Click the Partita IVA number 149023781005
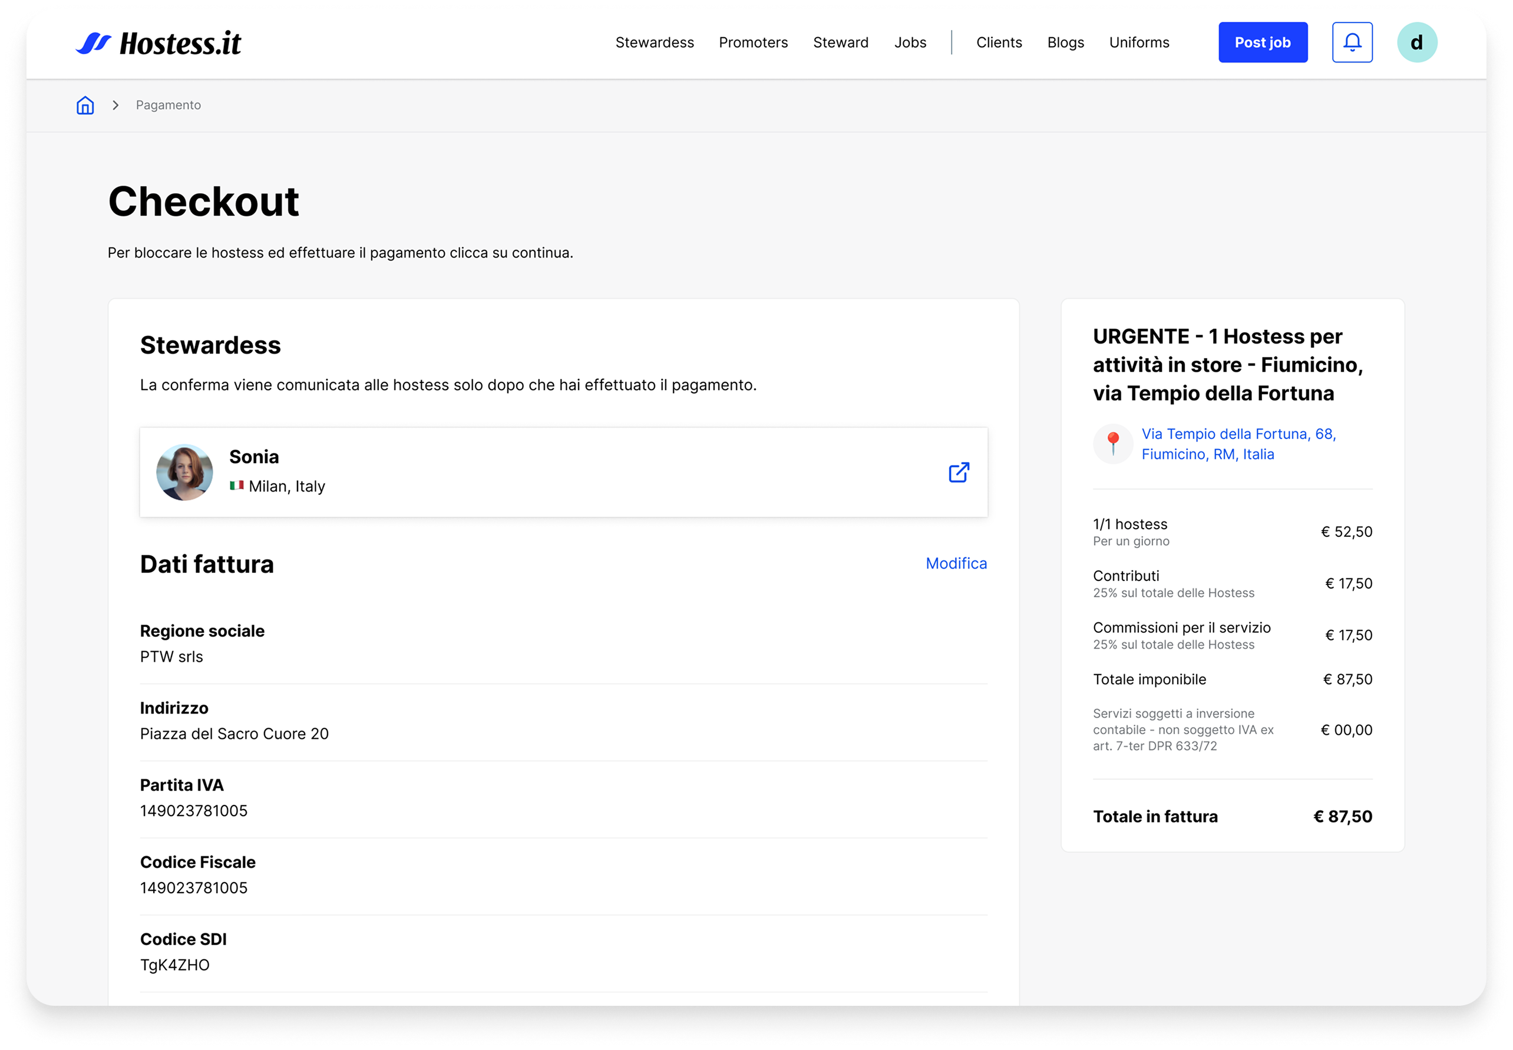 pyautogui.click(x=193, y=811)
